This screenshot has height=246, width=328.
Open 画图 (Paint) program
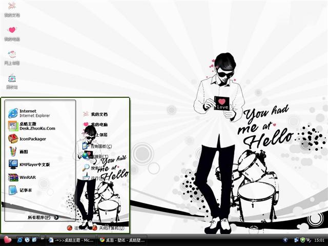point(23,152)
